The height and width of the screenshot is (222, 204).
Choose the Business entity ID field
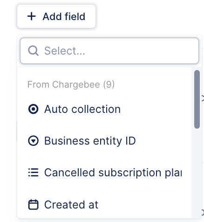(x=104, y=141)
